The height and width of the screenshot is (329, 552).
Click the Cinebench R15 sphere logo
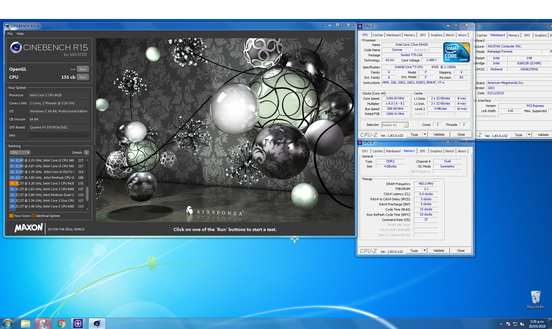click(x=16, y=47)
